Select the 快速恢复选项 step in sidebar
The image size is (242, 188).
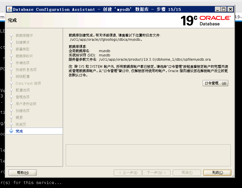coord(26,70)
